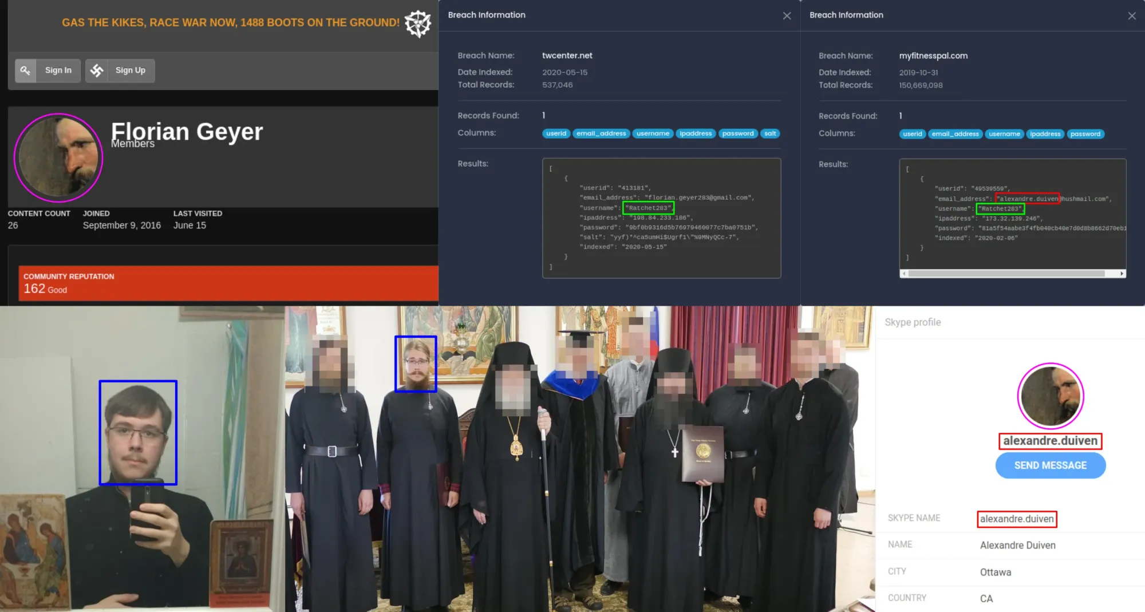Select the salt column badge in twcenter.net panel
Screen dimensions: 1145x612
pyautogui.click(x=770, y=133)
